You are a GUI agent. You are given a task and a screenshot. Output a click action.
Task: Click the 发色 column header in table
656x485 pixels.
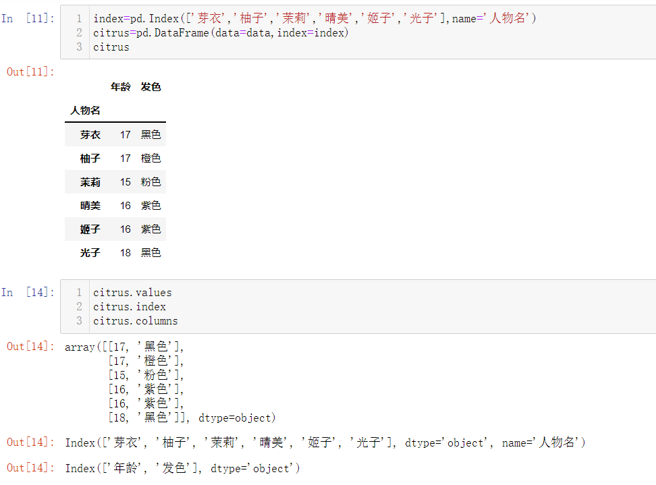click(x=151, y=86)
